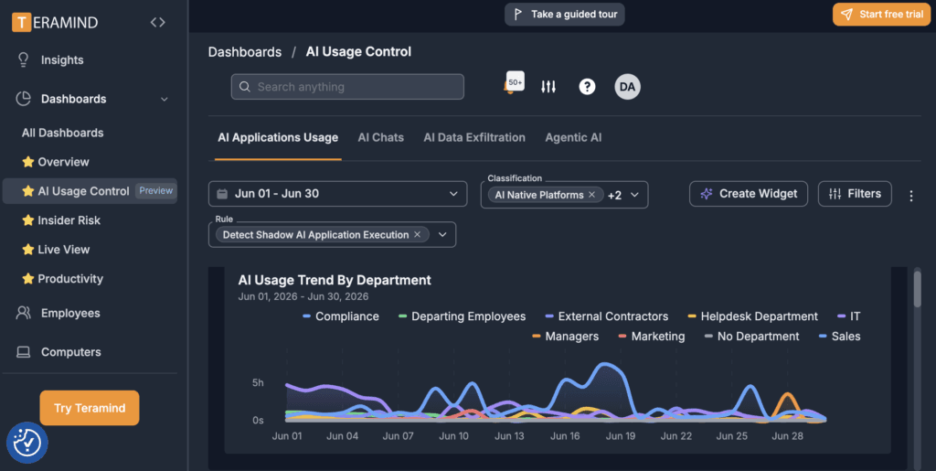This screenshot has height=471, width=936.
Task: Toggle the Sales legend series
Action: point(840,337)
